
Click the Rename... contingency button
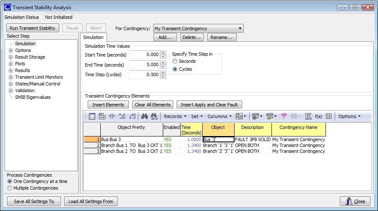coord(222,37)
